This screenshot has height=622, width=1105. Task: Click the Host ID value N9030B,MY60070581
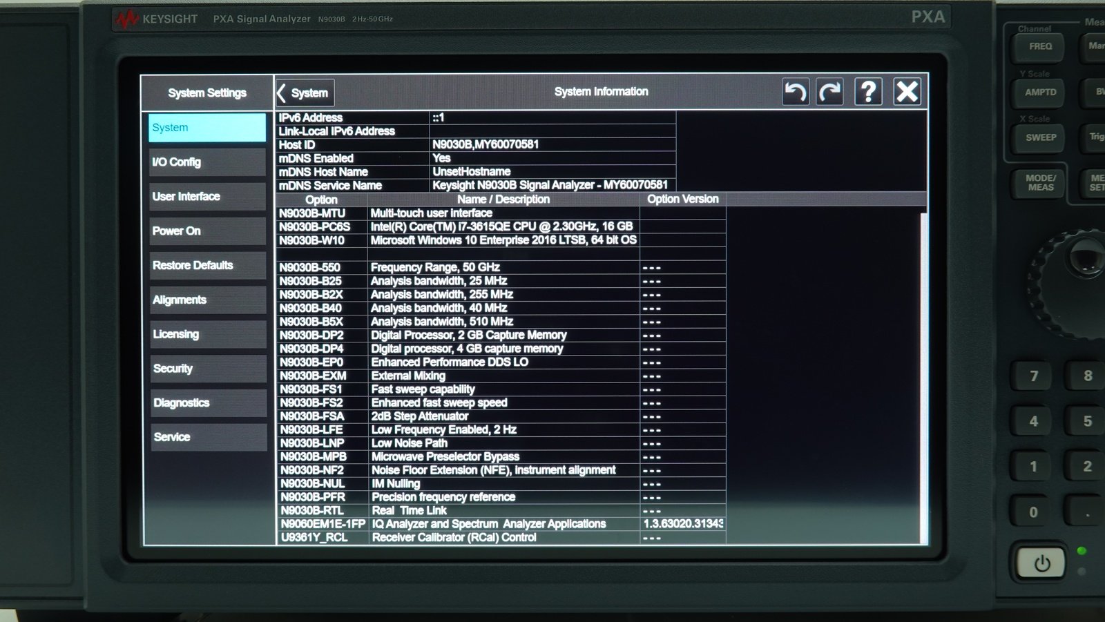pyautogui.click(x=486, y=144)
